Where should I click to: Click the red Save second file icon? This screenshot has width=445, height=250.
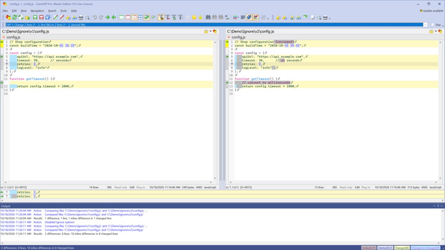pyautogui.click(x=41, y=18)
